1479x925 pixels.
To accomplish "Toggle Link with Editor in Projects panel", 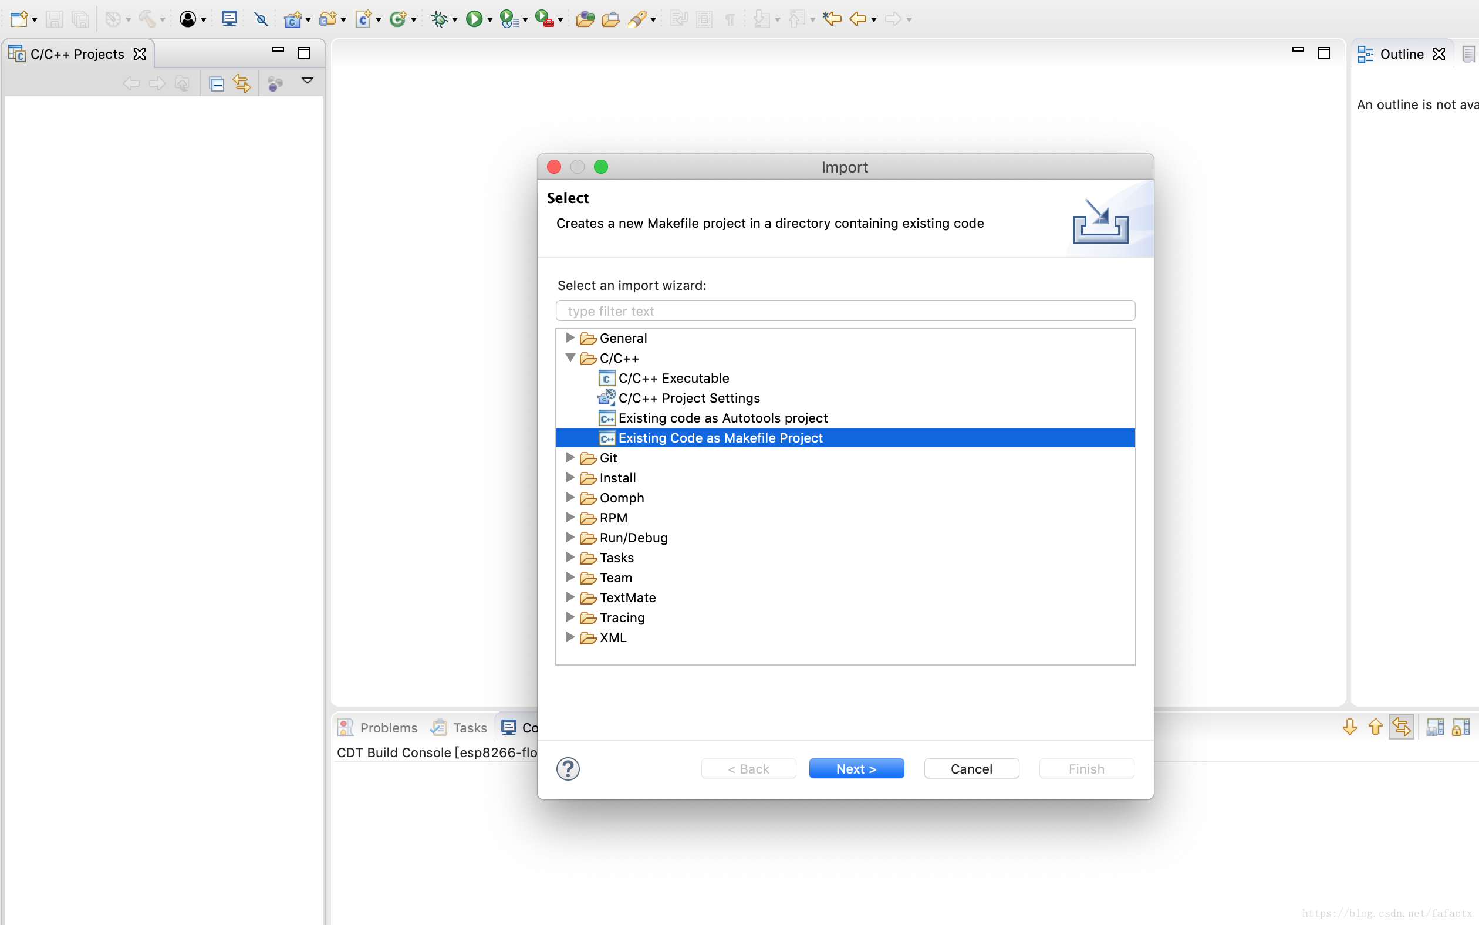I will 242,84.
